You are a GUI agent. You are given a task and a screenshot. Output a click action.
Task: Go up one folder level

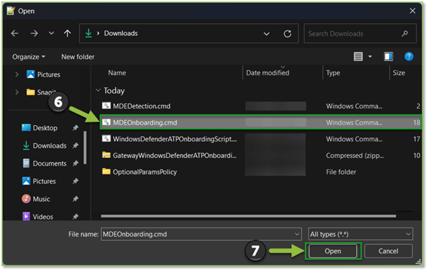tap(67, 33)
